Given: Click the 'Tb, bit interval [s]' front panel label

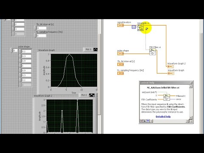Looking at the screenshot, I should point(45,24).
